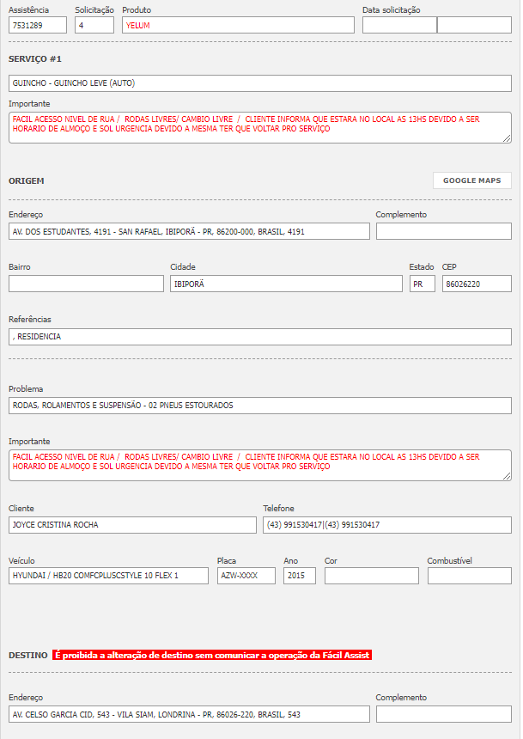Select the Solicitação number field
The image size is (523, 739).
(94, 26)
